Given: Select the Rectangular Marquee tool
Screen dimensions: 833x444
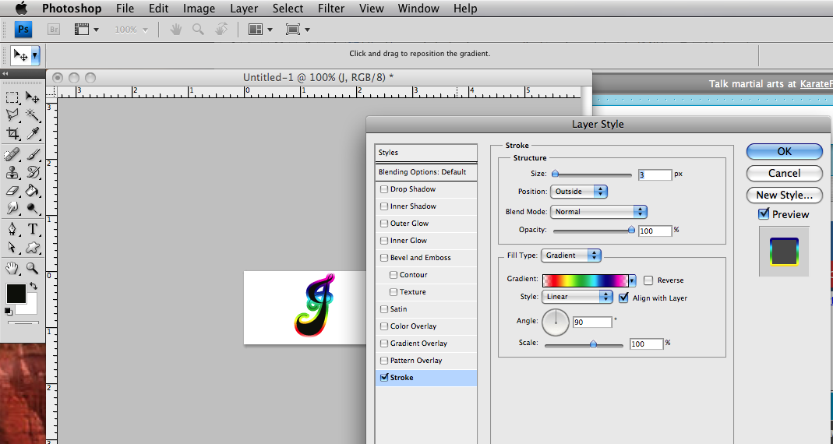Looking at the screenshot, I should (12, 97).
